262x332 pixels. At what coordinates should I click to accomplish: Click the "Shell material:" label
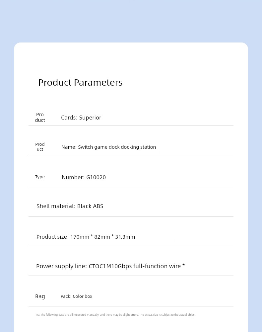(56, 206)
